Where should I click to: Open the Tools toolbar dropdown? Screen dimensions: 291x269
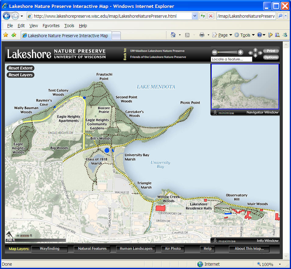coord(245,35)
